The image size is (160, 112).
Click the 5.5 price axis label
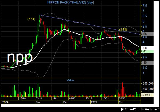pos(145,27)
